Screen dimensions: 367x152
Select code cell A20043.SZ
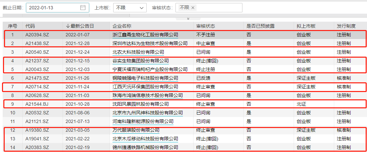tap(37, 69)
